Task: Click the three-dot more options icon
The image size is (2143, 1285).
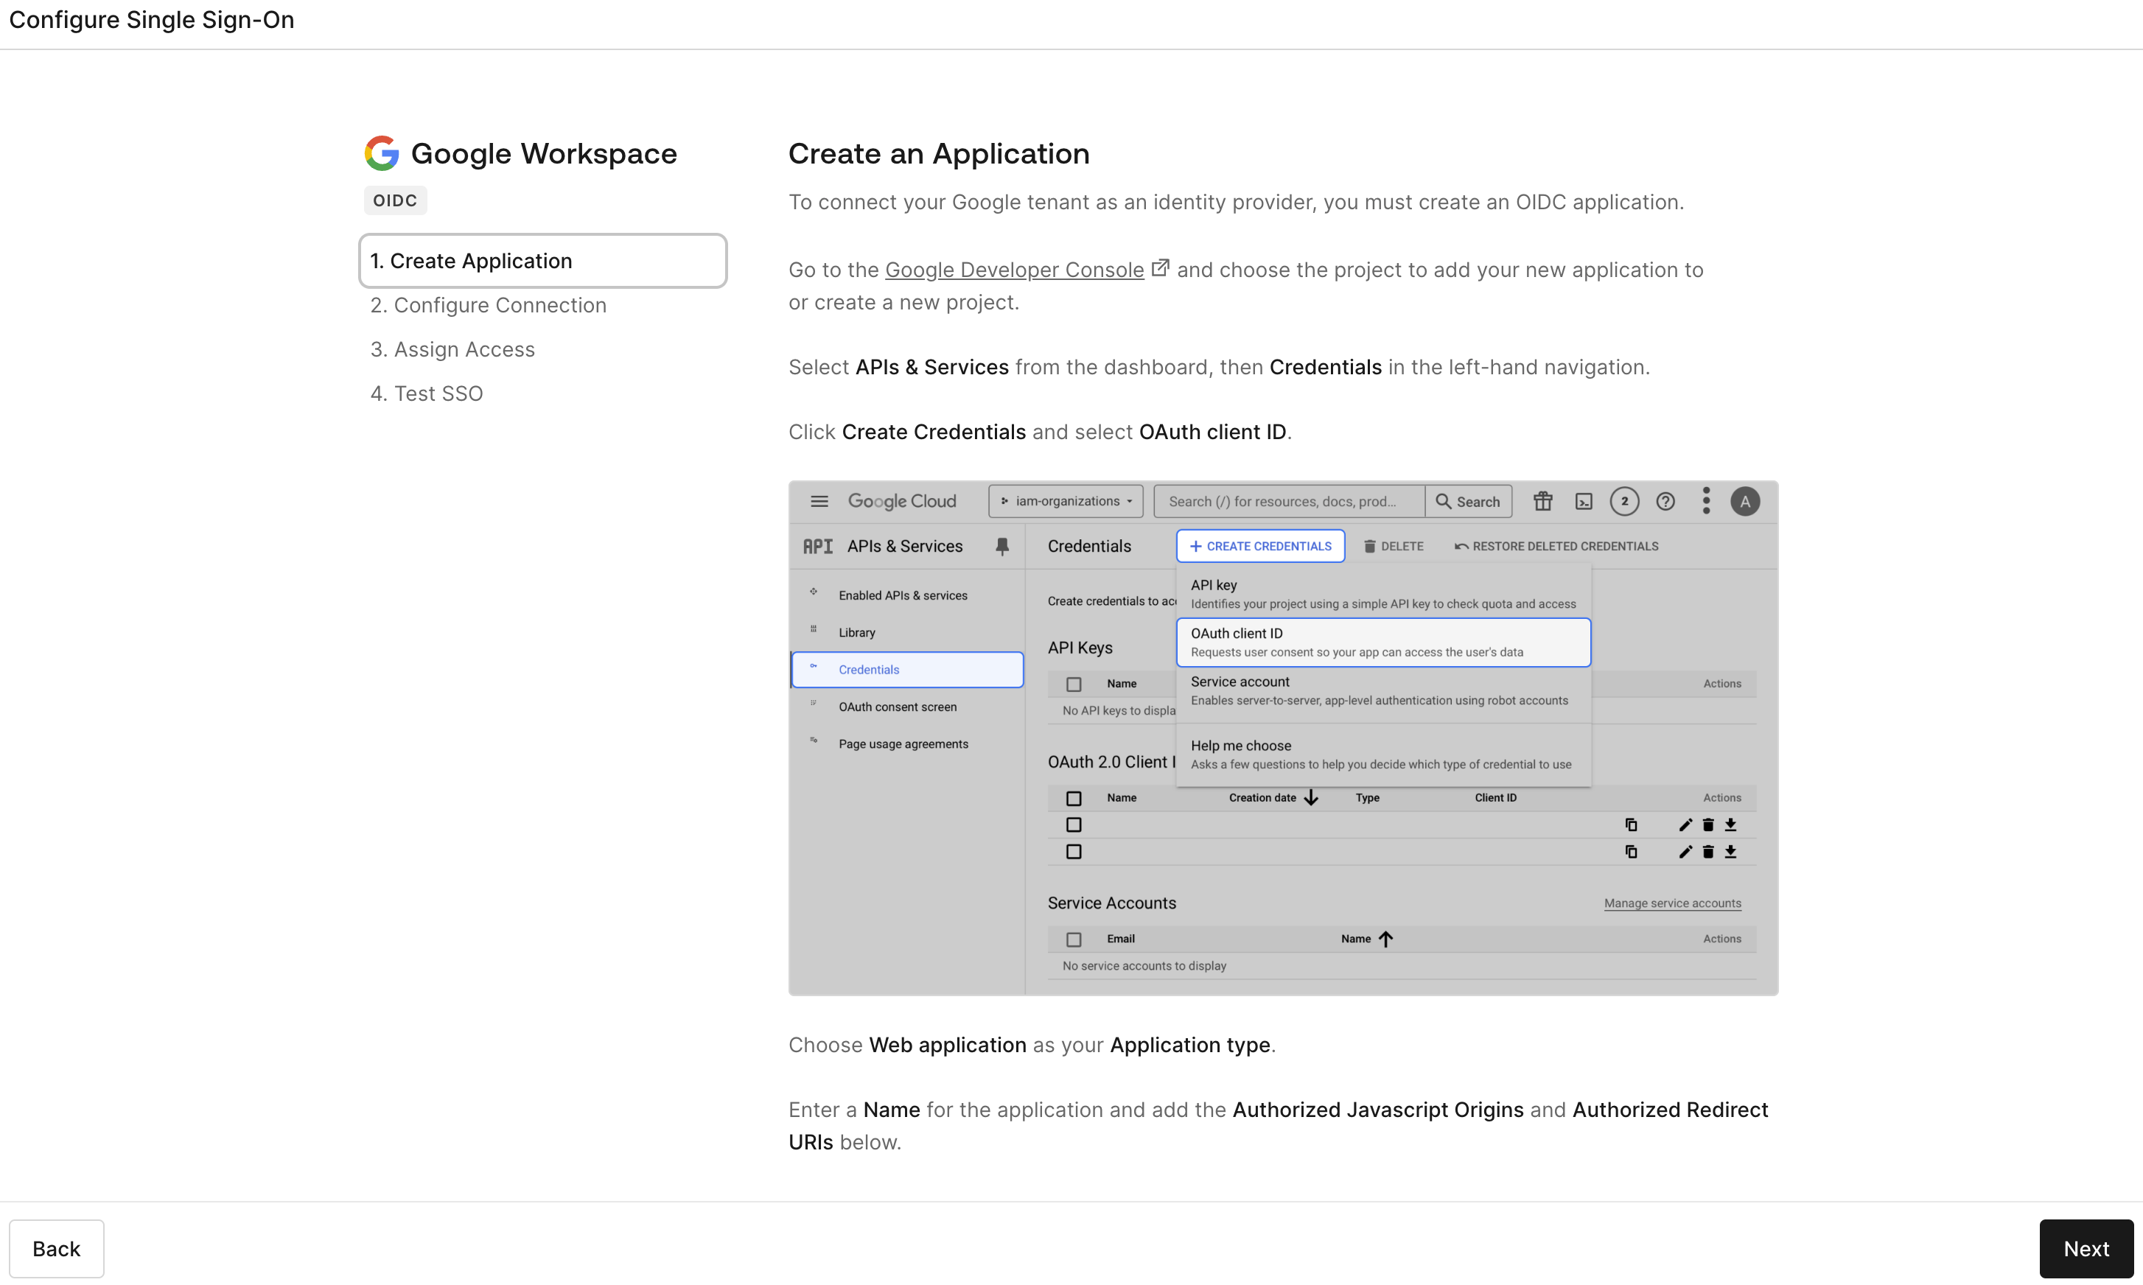Action: [x=1706, y=500]
